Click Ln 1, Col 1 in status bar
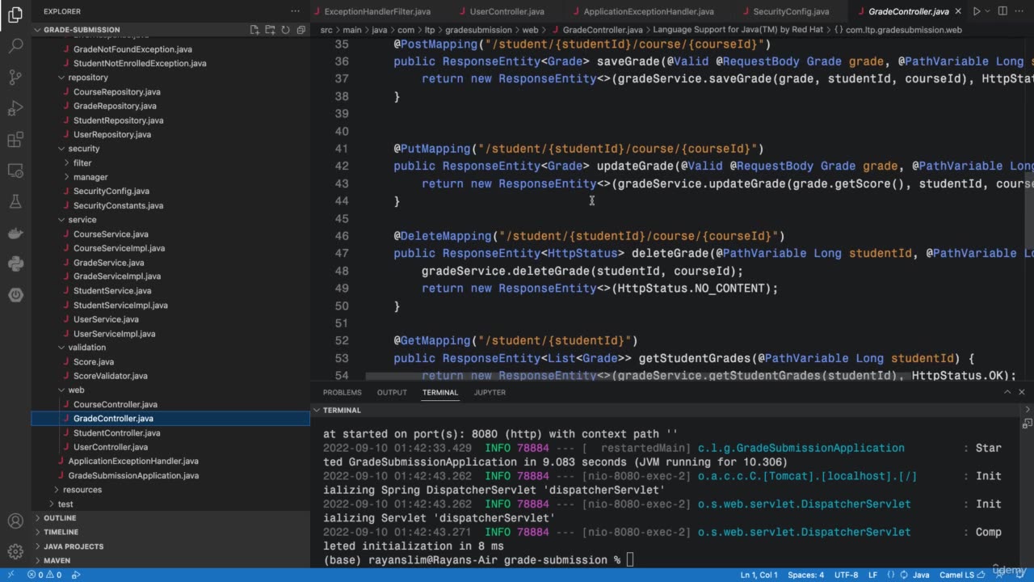 pos(759,575)
